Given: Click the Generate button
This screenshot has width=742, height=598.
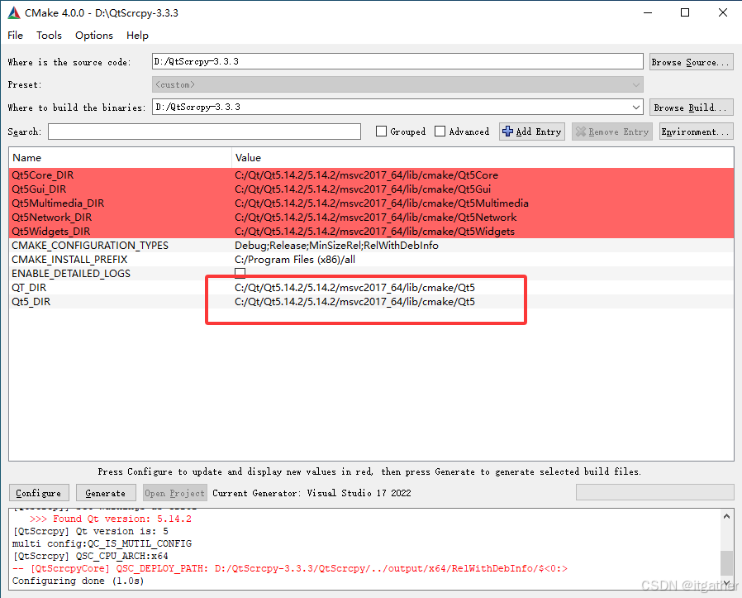Looking at the screenshot, I should coord(106,493).
